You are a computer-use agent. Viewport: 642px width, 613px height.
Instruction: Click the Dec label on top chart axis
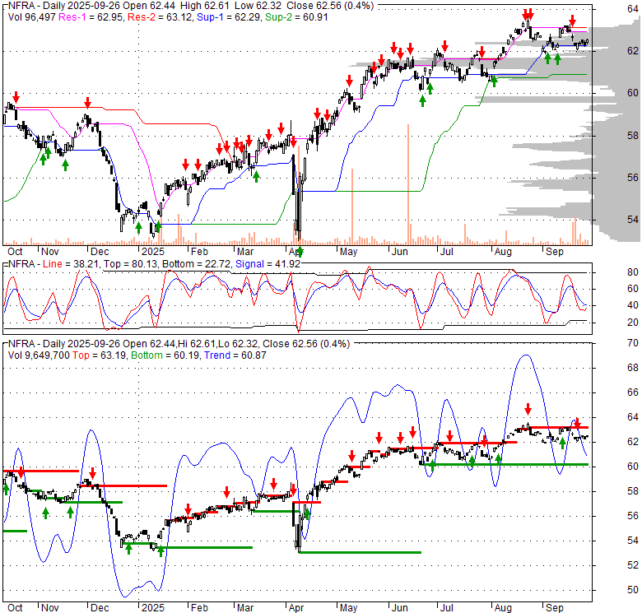[100, 252]
